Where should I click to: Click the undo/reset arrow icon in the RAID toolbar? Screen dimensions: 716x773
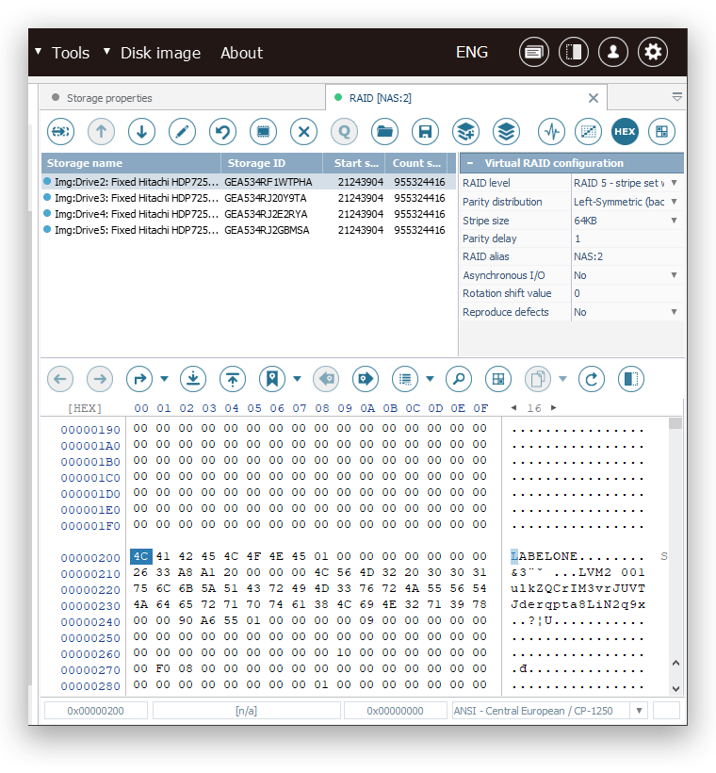point(222,132)
